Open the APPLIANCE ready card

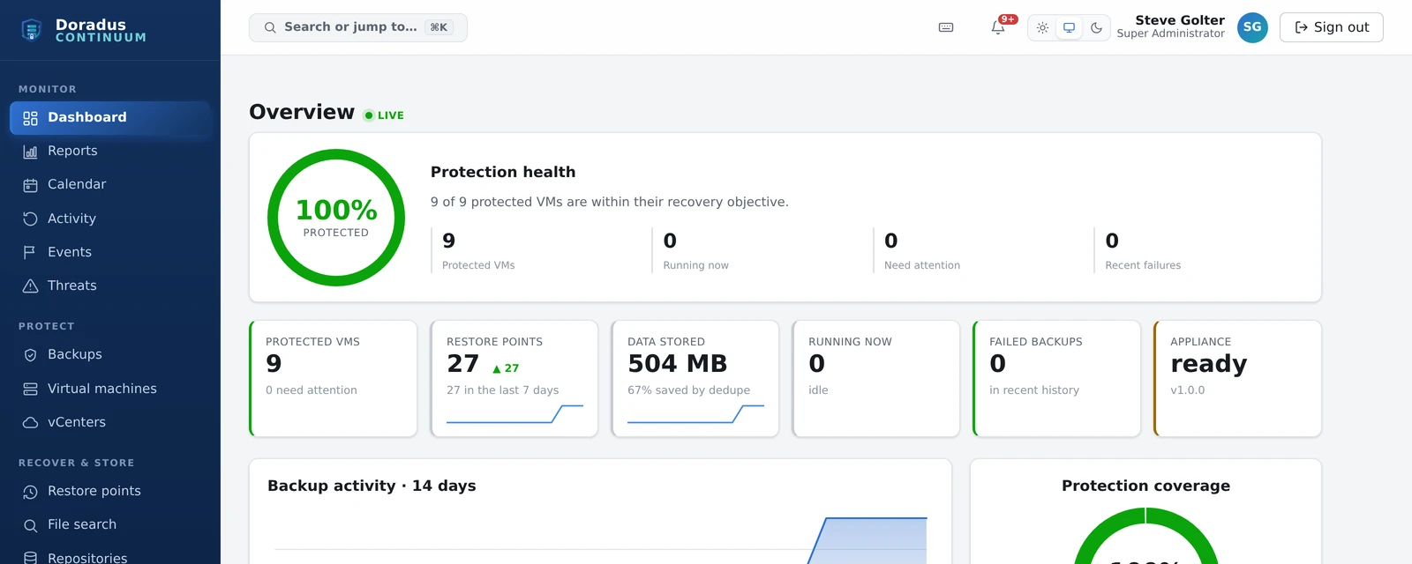(x=1238, y=379)
